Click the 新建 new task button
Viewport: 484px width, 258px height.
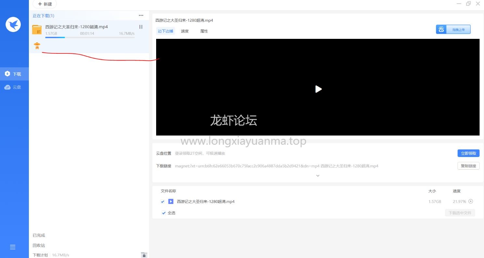(45, 4)
